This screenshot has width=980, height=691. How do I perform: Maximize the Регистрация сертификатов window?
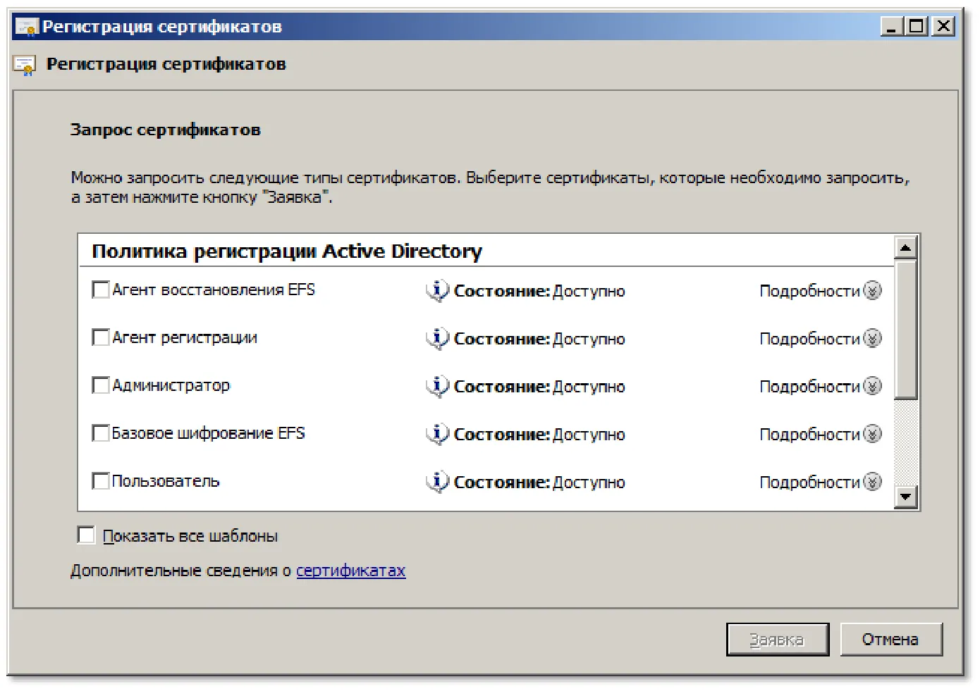[x=917, y=27]
